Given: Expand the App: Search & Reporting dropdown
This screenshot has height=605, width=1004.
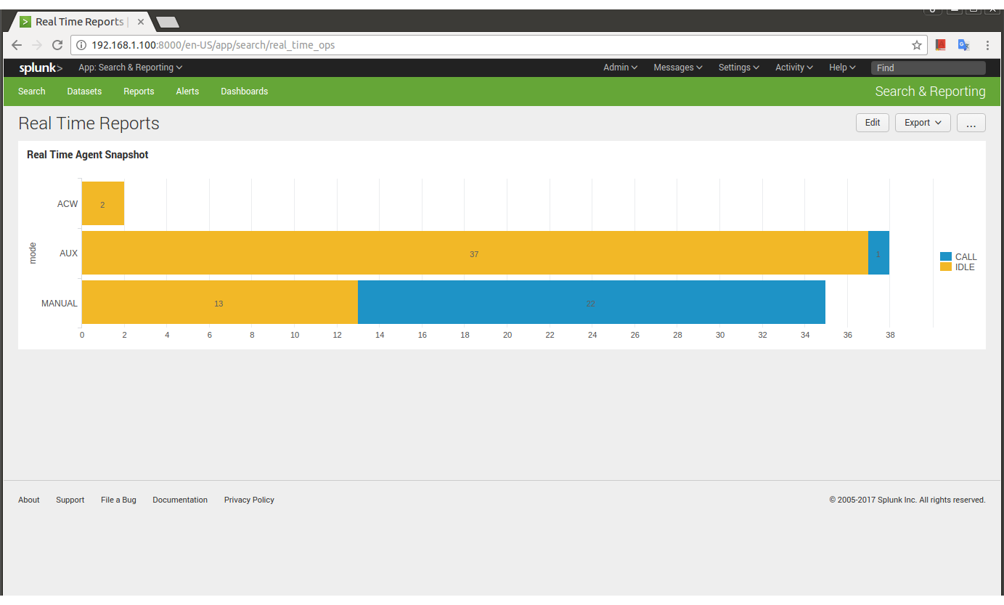Looking at the screenshot, I should pyautogui.click(x=130, y=68).
